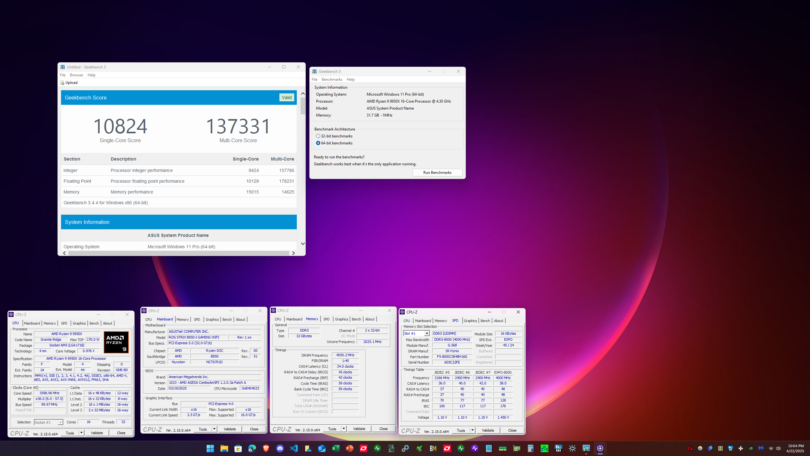Open the BM benchmark app icon
Image resolution: width=810 pixels, height=456 pixels.
[433, 448]
